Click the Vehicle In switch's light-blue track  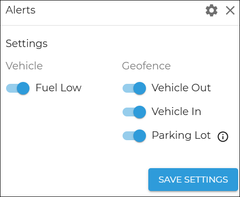(128, 112)
